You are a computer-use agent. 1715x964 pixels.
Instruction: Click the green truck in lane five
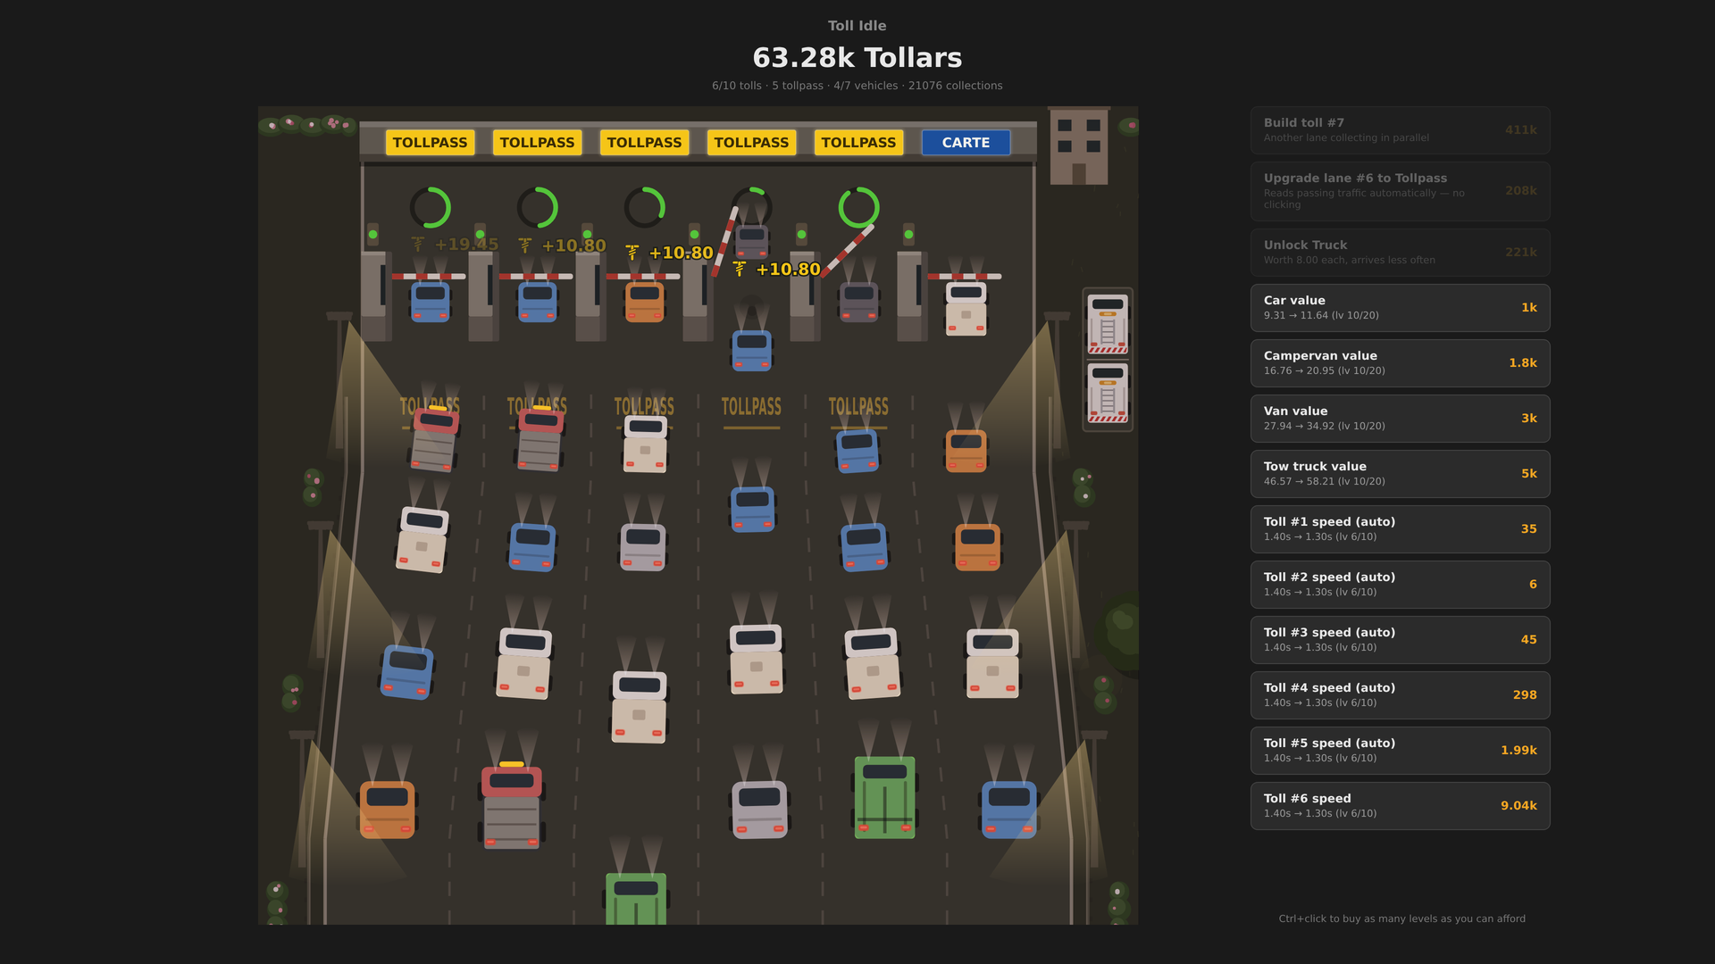pyautogui.click(x=884, y=797)
